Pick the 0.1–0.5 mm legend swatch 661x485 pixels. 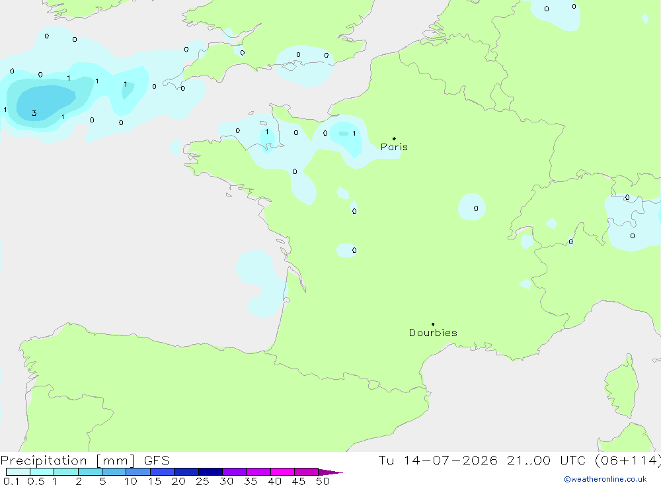18,472
